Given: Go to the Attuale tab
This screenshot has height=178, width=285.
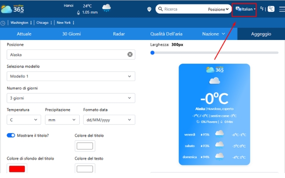Looking at the screenshot, I should (24, 34).
